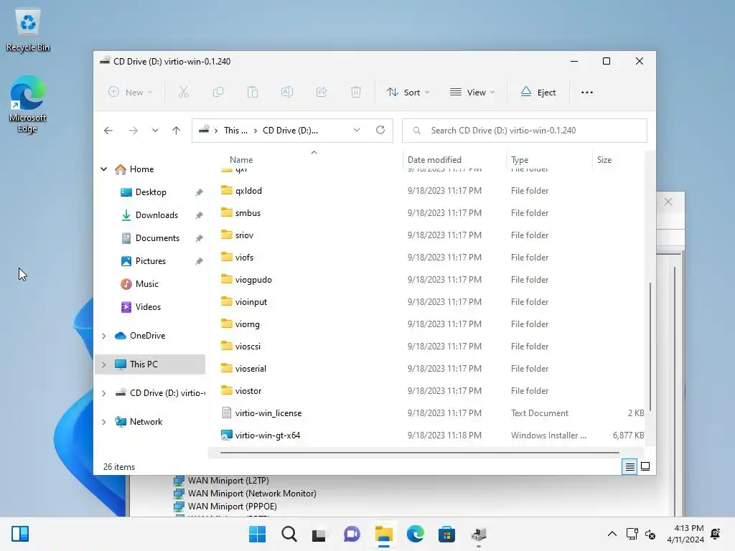The image size is (735, 551).
Task: Expand address bar history chevron
Action: tap(357, 130)
